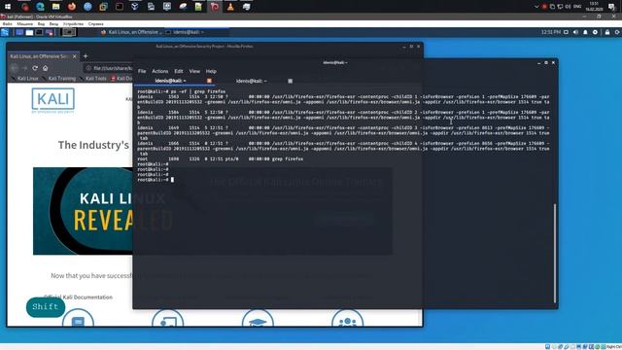The height and width of the screenshot is (350, 622).
Task: Switch to Firefox in Kali taskbar
Action: [131, 32]
